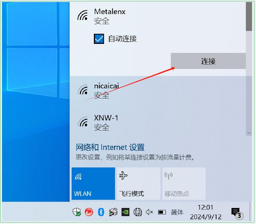256x224 pixels.
Task: Open NVIDIA settings from system tray
Action: (125, 212)
